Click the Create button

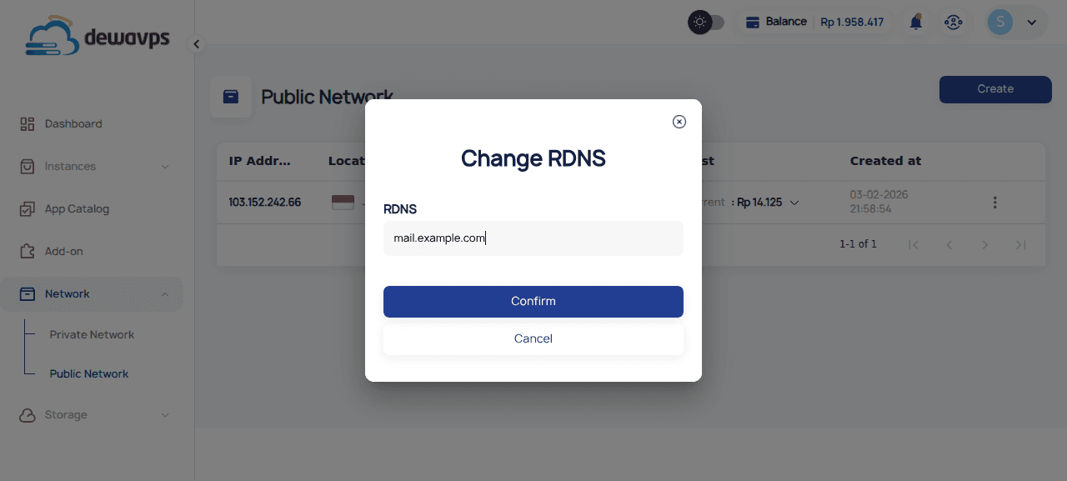click(x=995, y=89)
